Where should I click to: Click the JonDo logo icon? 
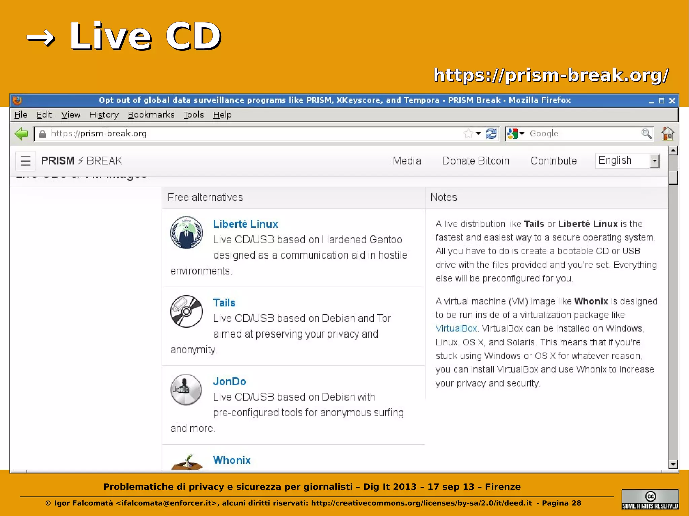pyautogui.click(x=186, y=390)
